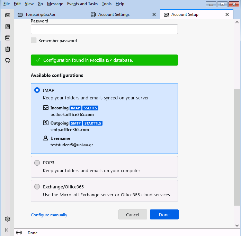Maximize the Thunderbird window
The image size is (241, 236).
point(222,4)
